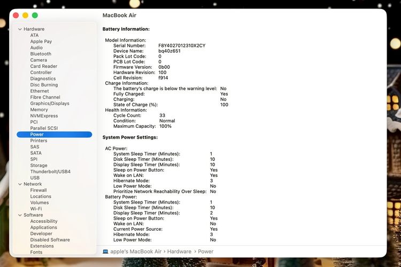
Task: Open the Diagnostics entry
Action: pyautogui.click(x=43, y=78)
